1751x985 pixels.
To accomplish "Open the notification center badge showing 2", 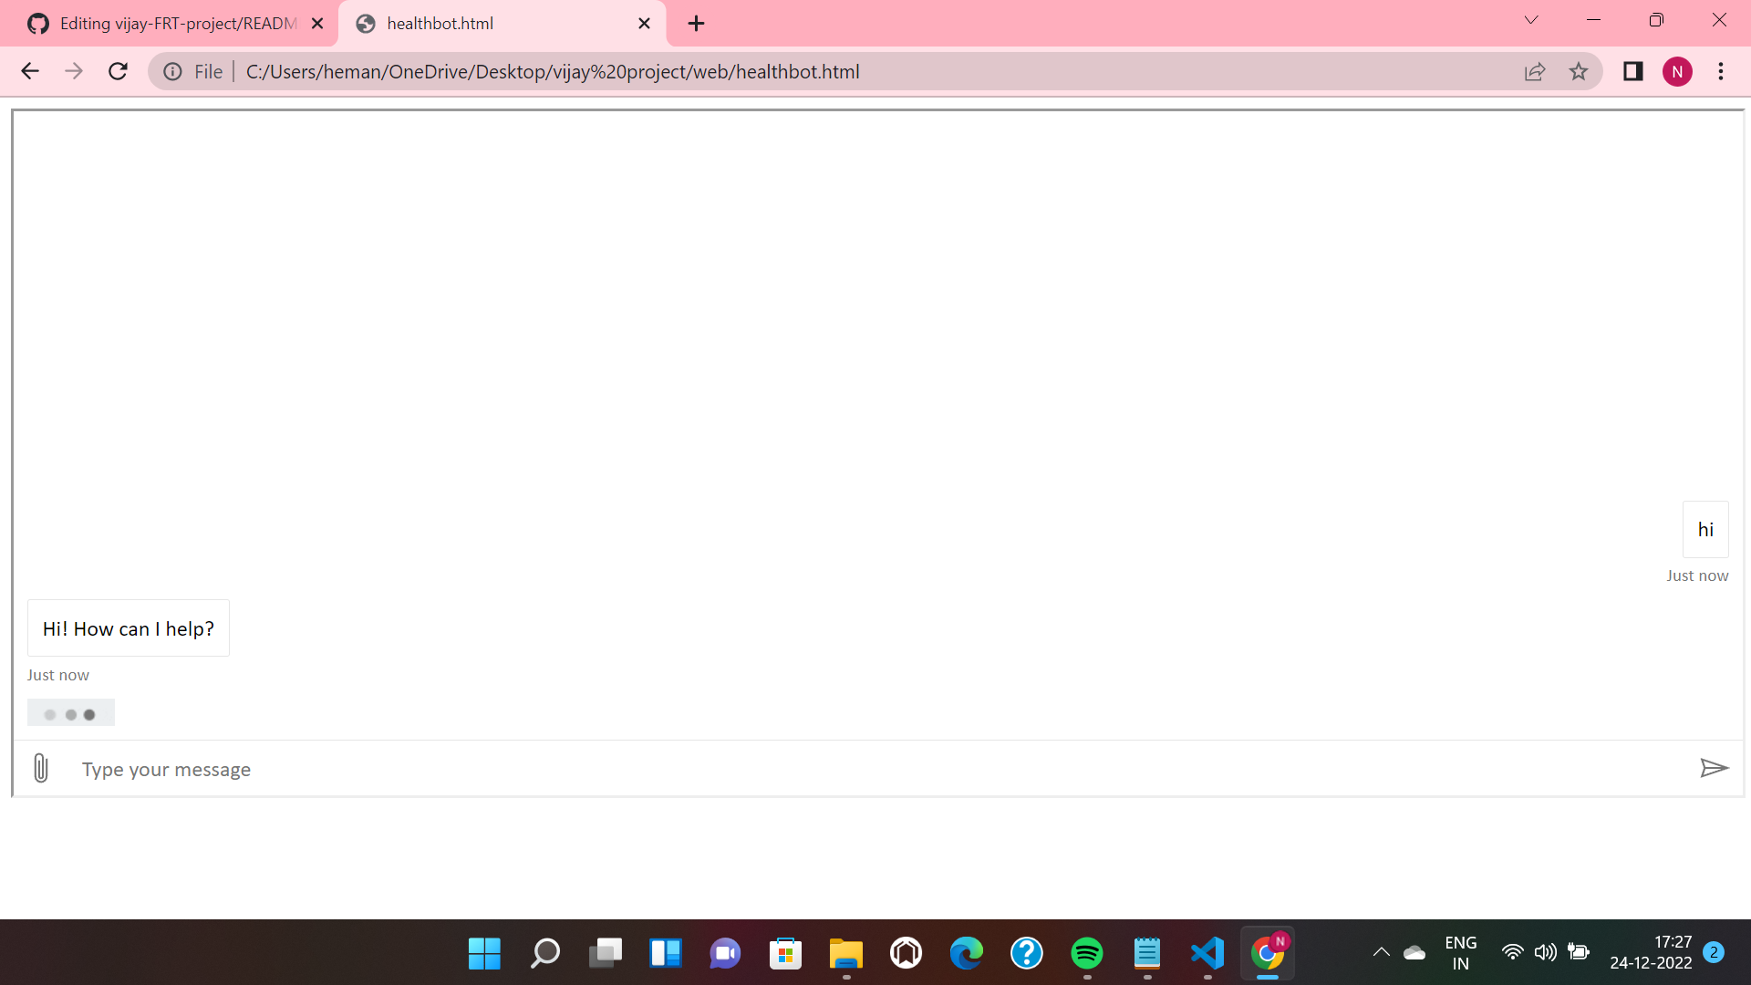I will (x=1714, y=952).
